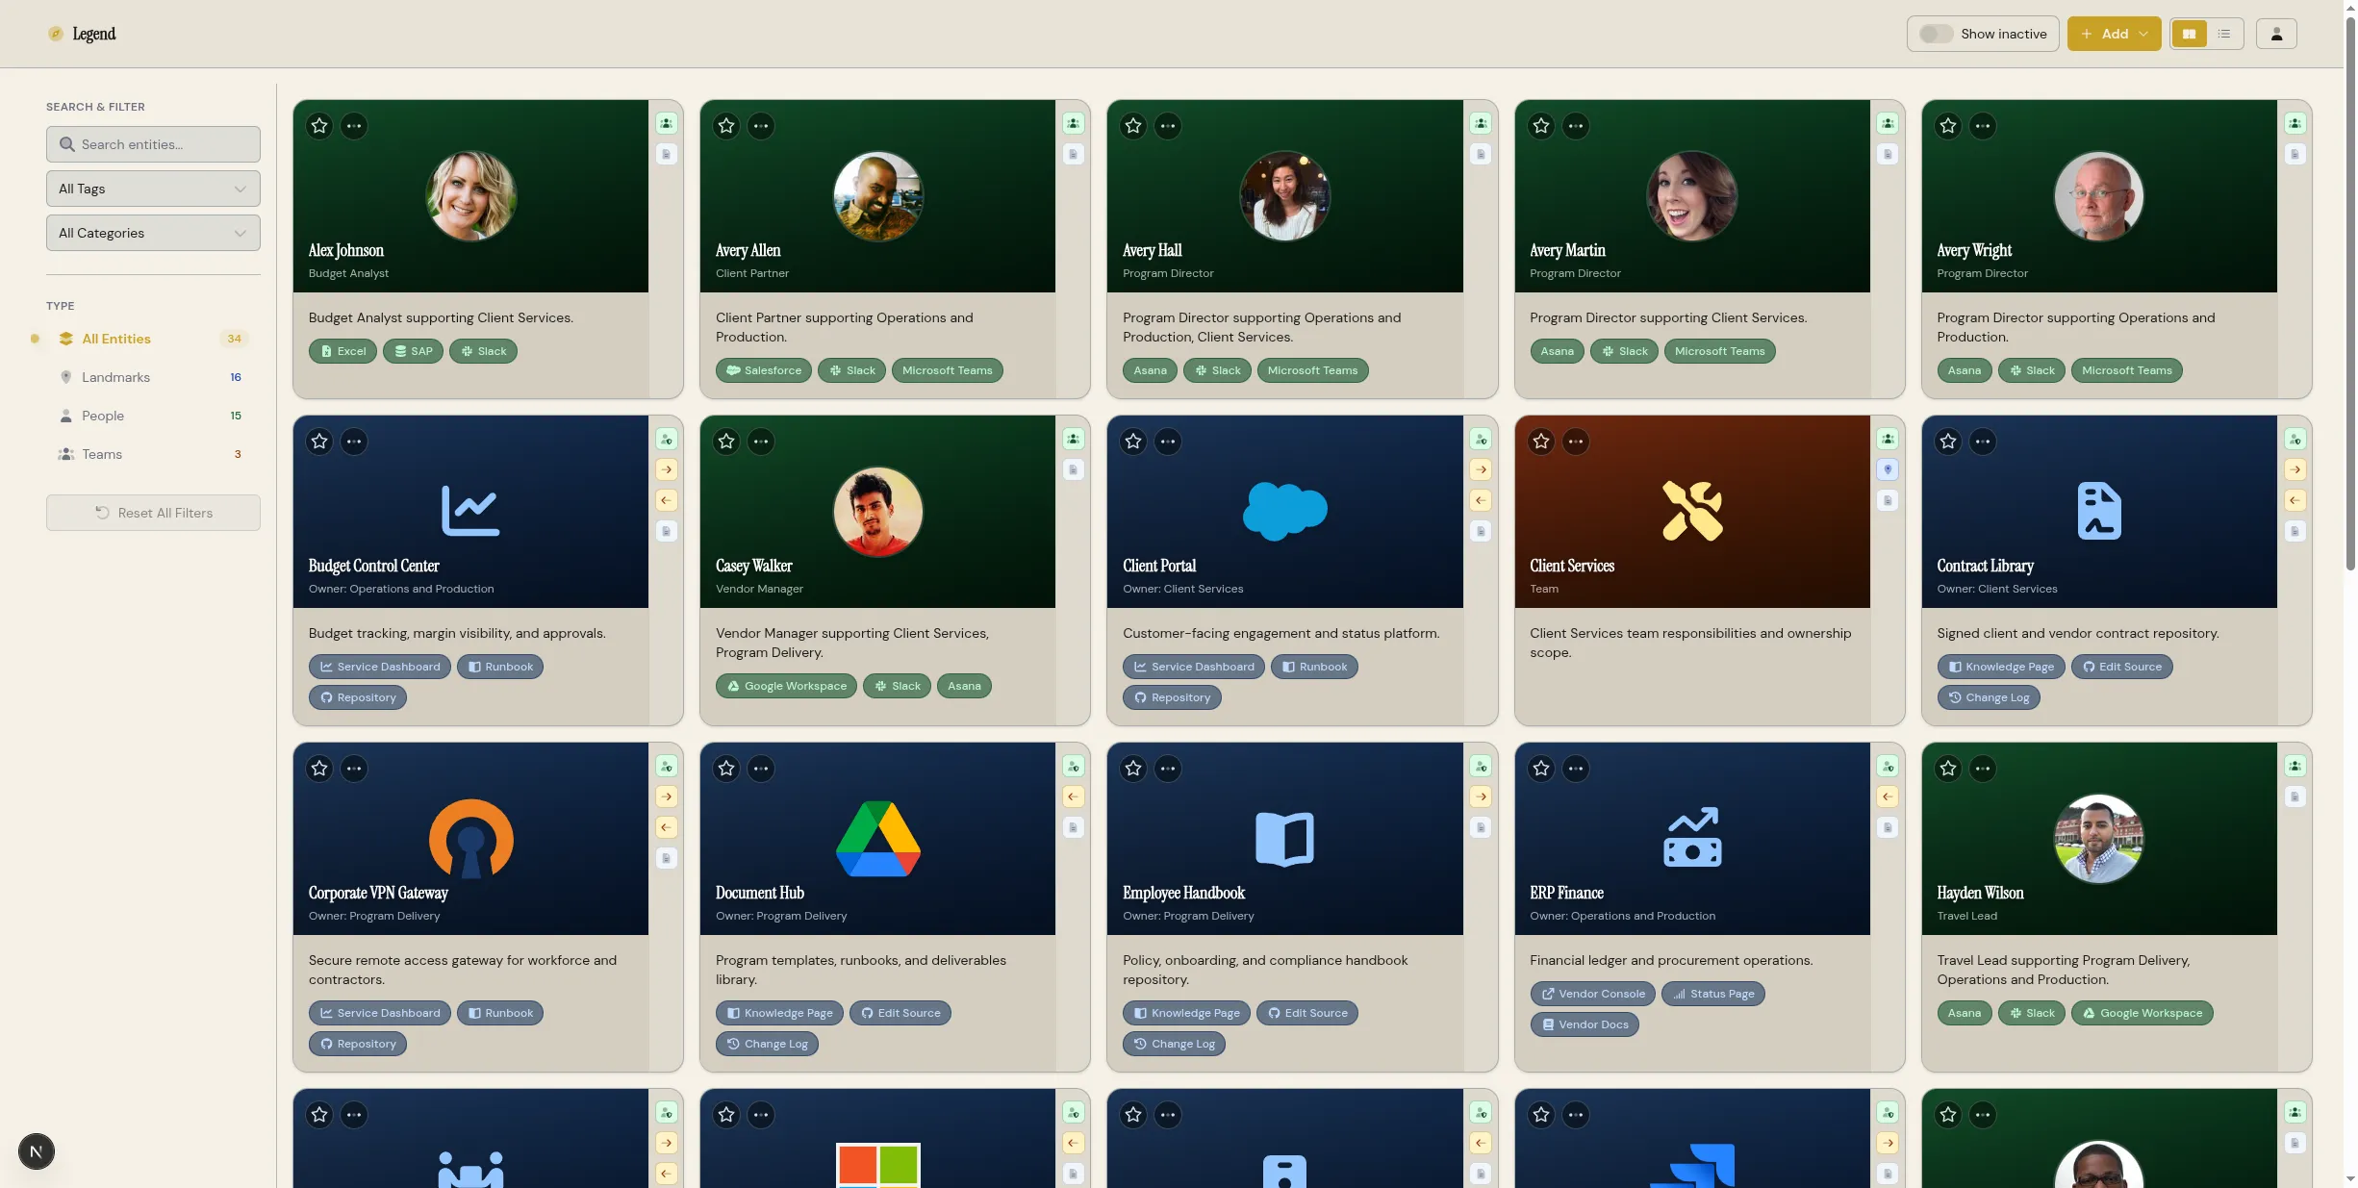Open more options on Avery Allen card
Image resolution: width=2358 pixels, height=1188 pixels.
pos(761,126)
